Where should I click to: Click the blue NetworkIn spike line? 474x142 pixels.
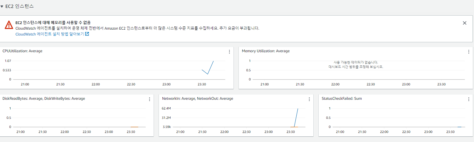296,117
